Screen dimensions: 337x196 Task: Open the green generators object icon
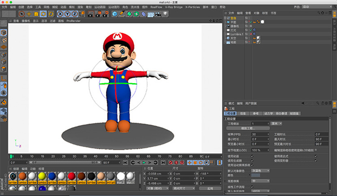pos(129,14)
